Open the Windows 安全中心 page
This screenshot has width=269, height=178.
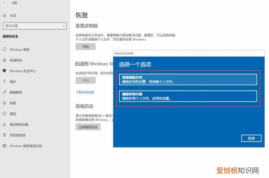(22, 71)
